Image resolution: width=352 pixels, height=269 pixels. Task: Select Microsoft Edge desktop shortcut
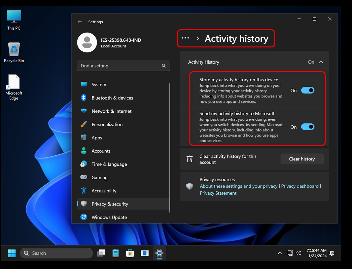click(14, 87)
